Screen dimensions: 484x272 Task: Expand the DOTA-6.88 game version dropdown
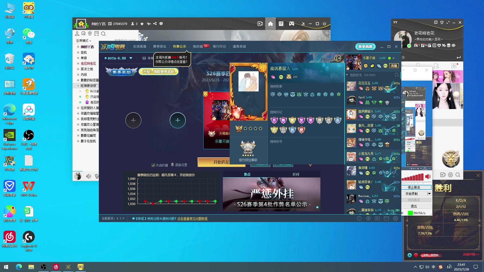coord(131,58)
